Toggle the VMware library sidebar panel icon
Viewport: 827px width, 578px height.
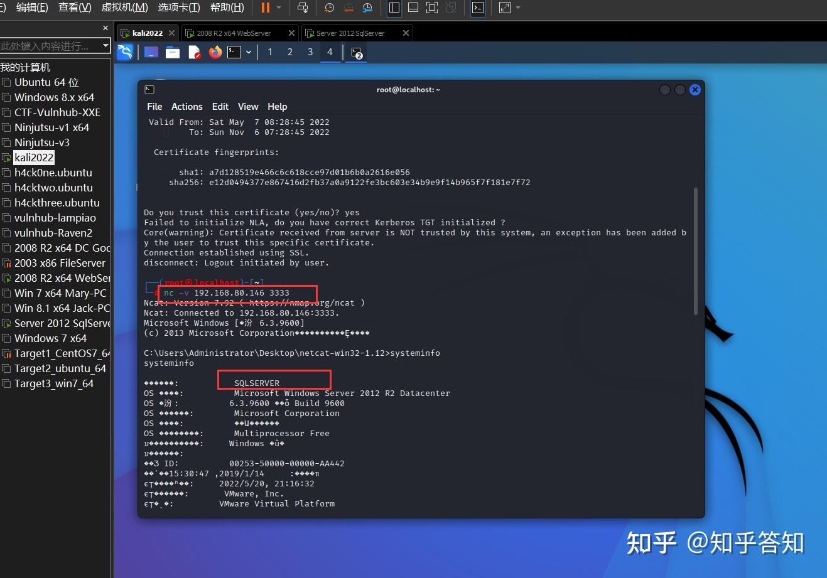click(393, 8)
